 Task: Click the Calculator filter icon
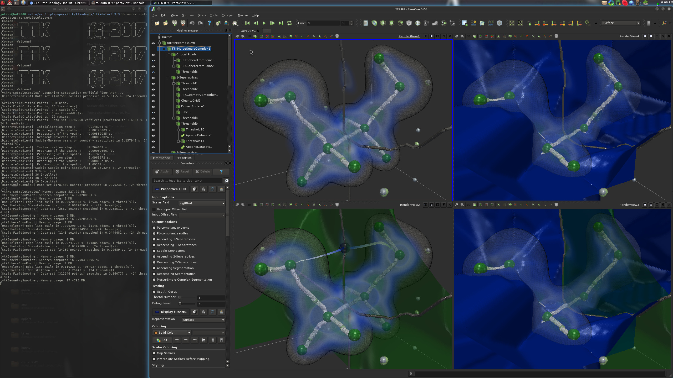[365, 23]
